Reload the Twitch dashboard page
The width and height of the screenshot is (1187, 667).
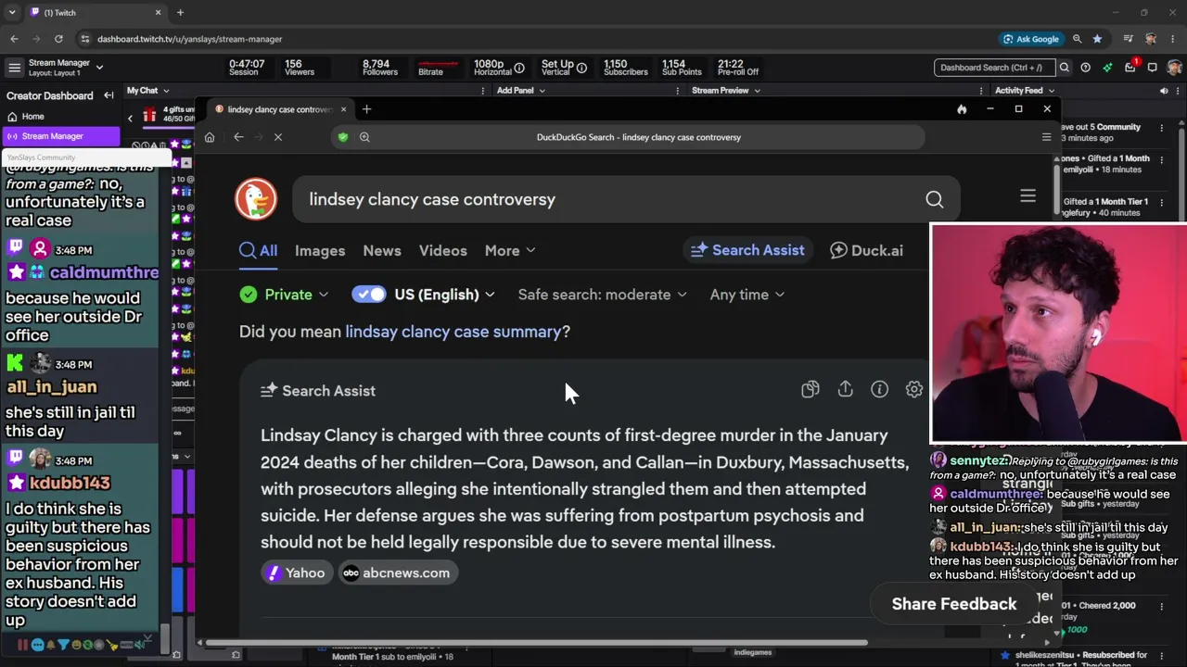tap(58, 39)
